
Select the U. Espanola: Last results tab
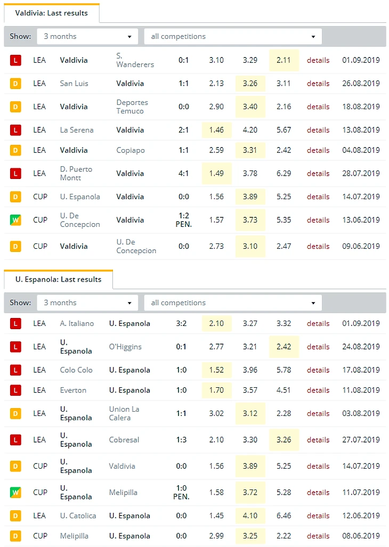pos(58,279)
